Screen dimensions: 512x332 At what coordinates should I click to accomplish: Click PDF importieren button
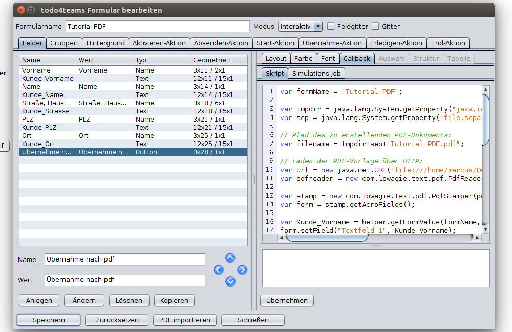click(x=184, y=320)
